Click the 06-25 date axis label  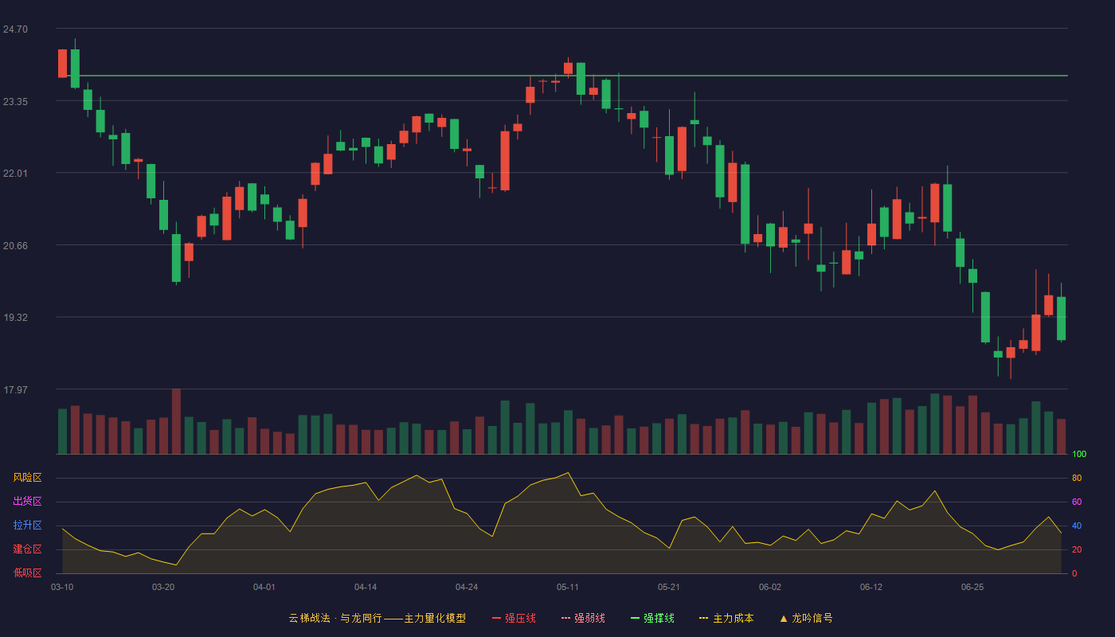point(972,587)
